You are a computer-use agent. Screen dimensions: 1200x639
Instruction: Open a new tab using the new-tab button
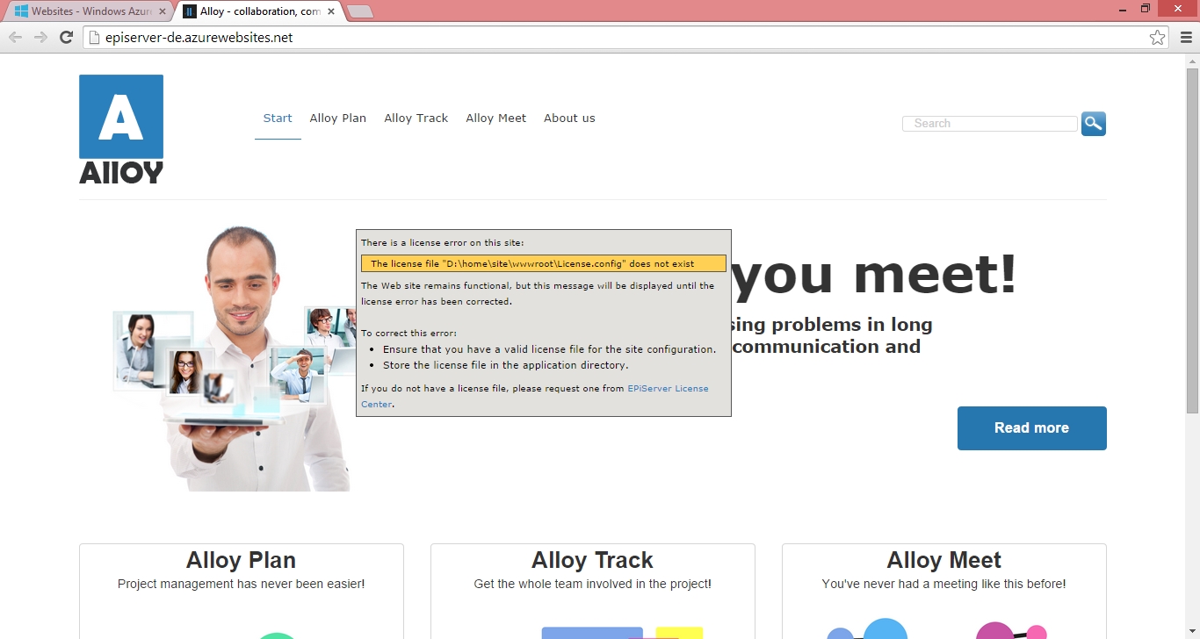pos(360,11)
